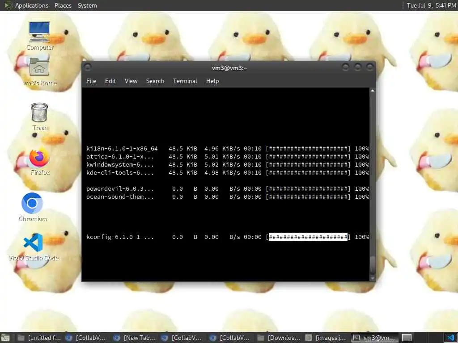Open the Terminal menu in menu bar
This screenshot has width=458, height=343.
point(185,81)
